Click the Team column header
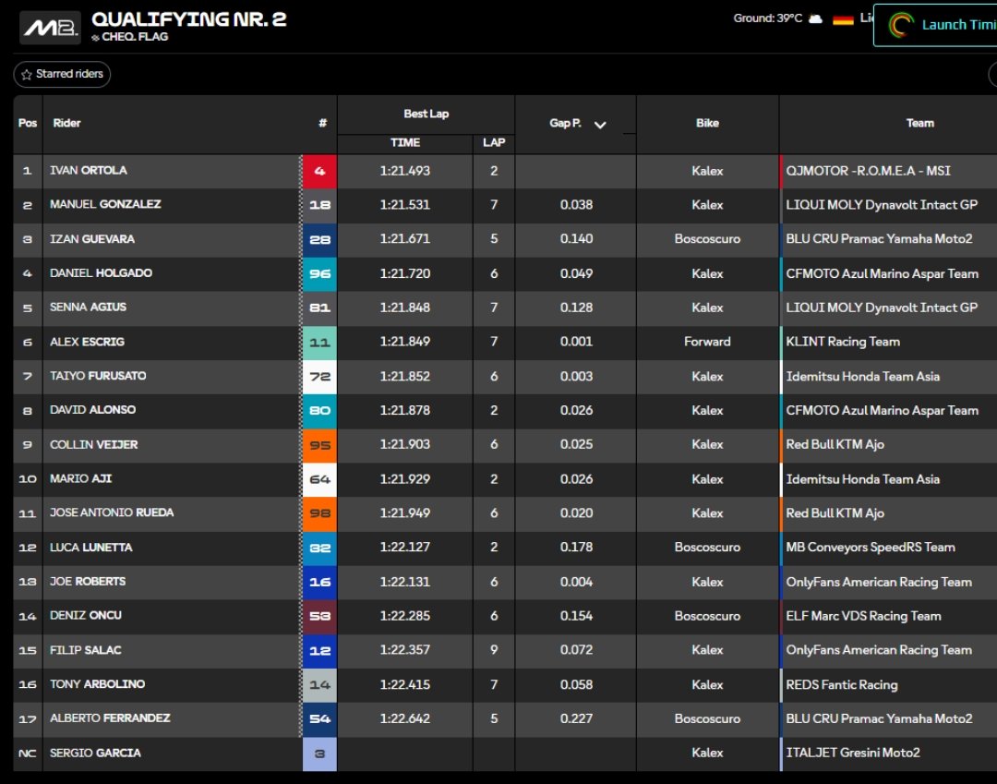 point(920,123)
